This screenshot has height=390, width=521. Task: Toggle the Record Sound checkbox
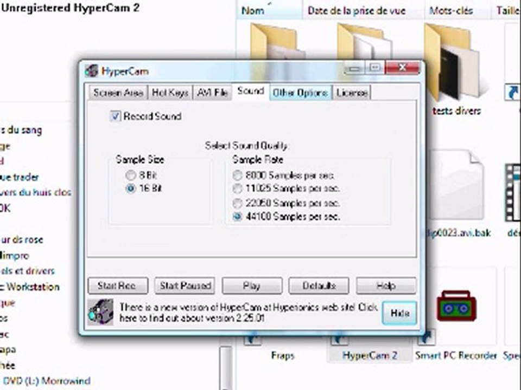[115, 116]
